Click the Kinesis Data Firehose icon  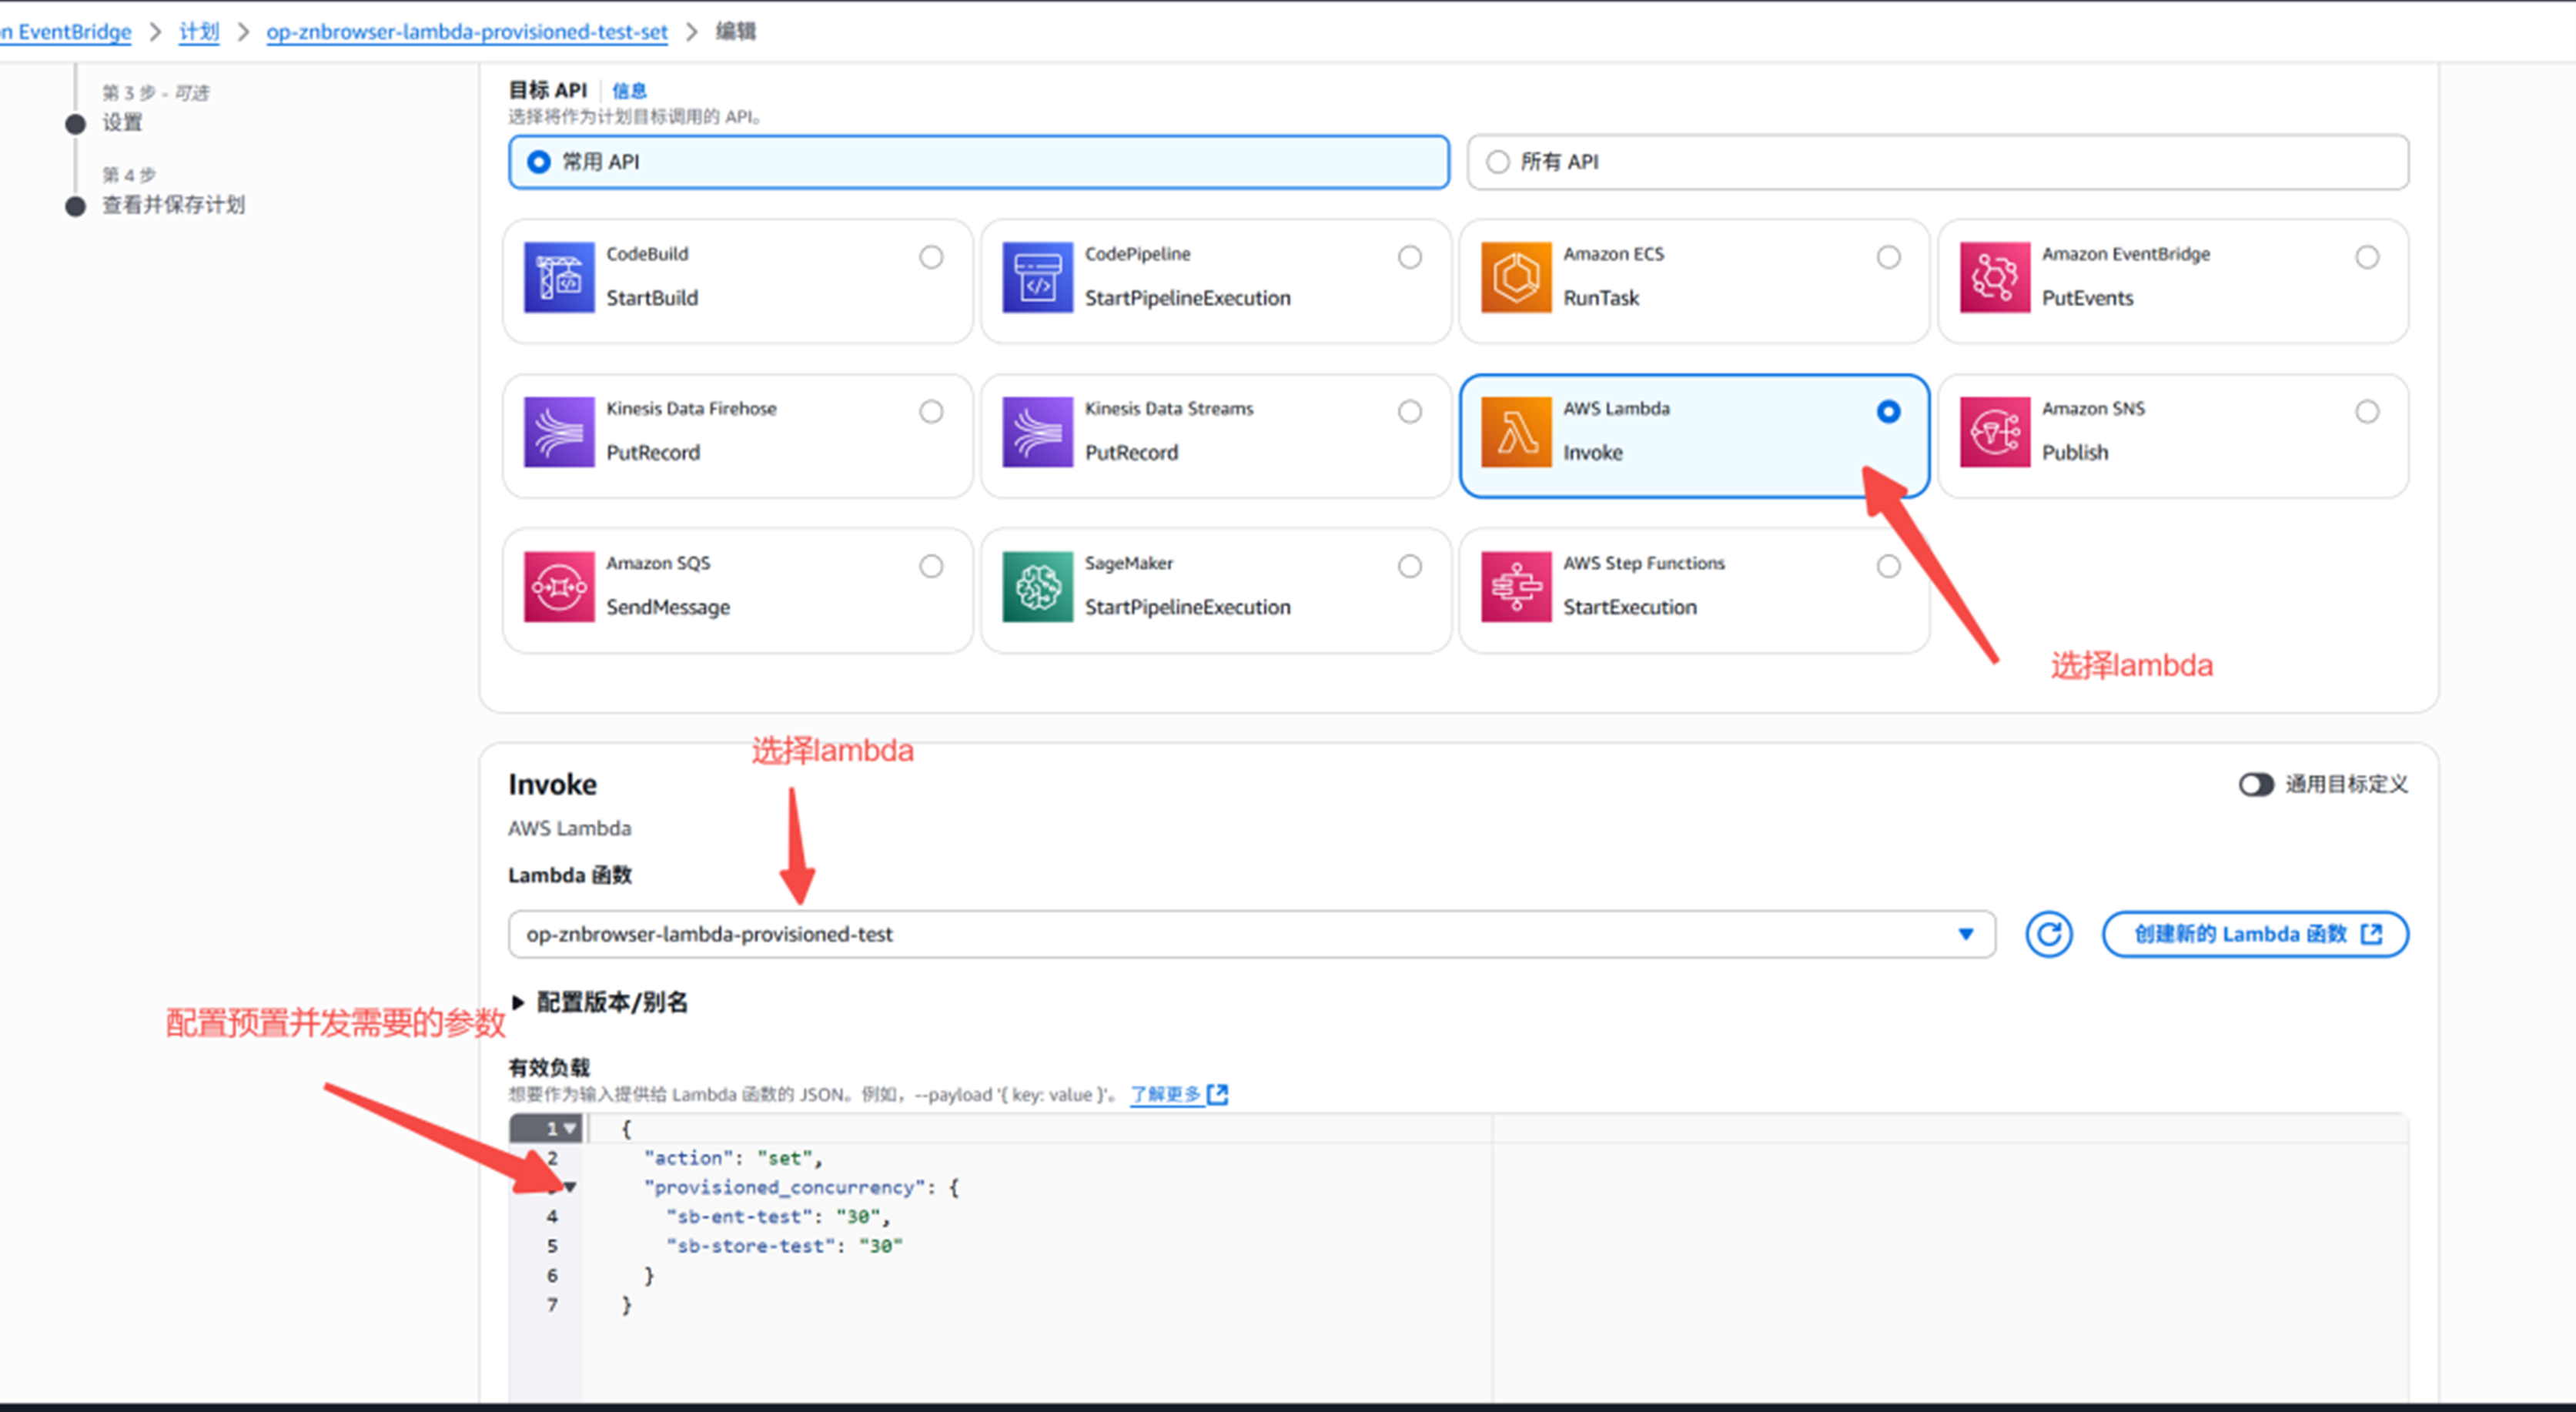558,432
